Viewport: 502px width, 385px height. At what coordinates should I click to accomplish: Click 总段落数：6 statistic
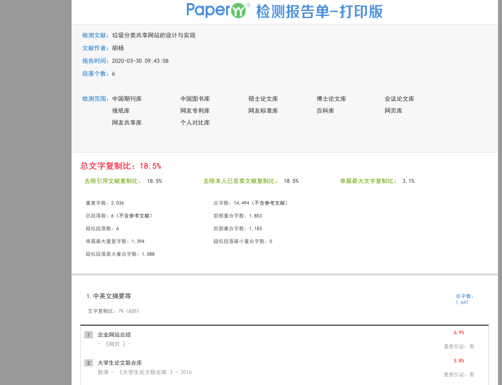tap(119, 216)
